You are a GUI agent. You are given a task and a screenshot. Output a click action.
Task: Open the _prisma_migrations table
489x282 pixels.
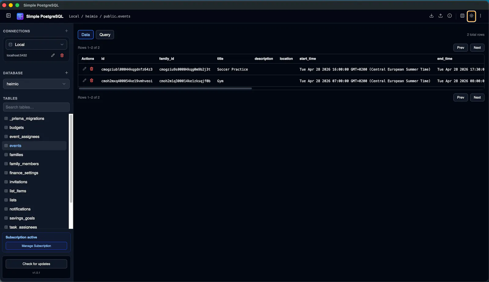click(34, 119)
